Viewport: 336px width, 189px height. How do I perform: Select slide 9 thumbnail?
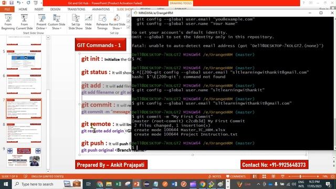click(x=24, y=157)
